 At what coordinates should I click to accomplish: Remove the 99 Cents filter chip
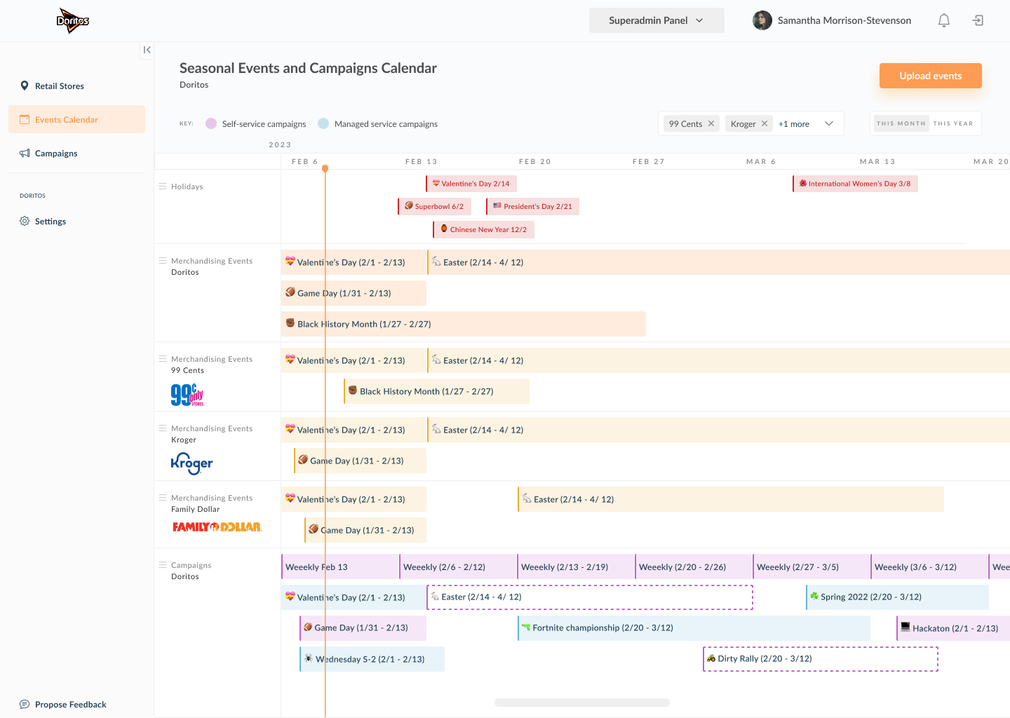click(x=711, y=123)
